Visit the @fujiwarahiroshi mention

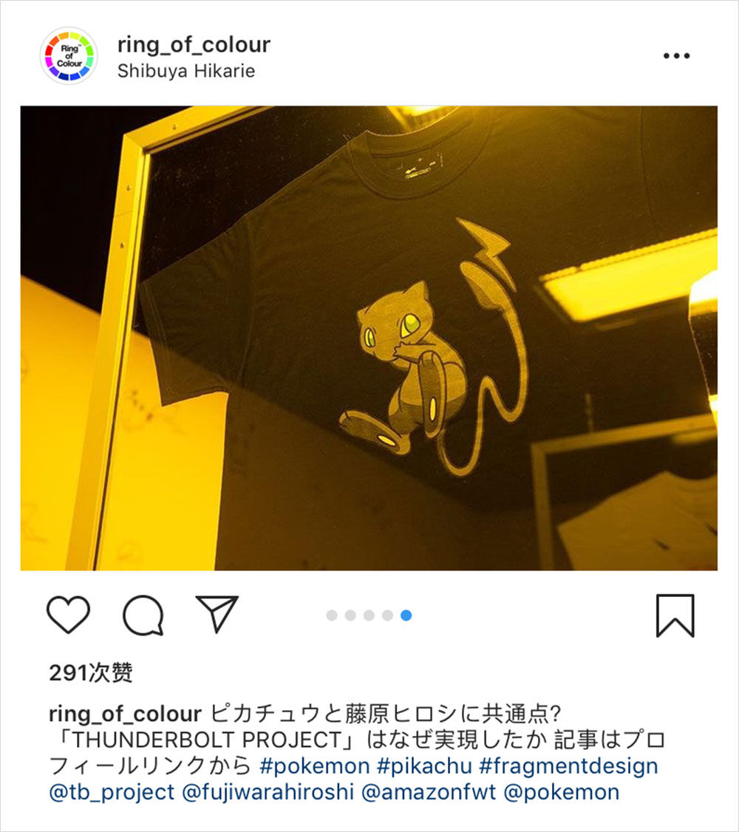tap(268, 792)
